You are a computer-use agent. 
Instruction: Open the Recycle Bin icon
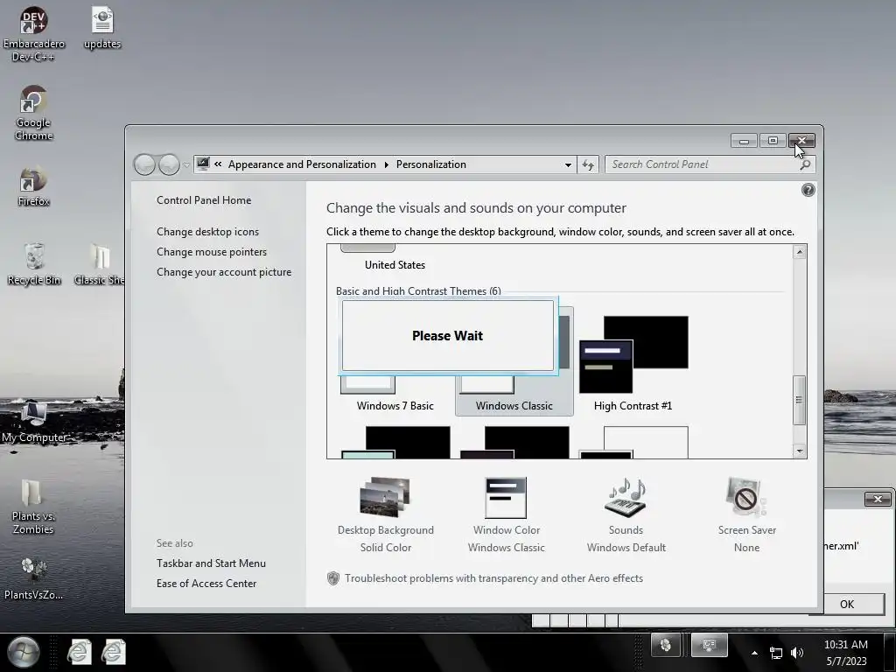click(34, 263)
